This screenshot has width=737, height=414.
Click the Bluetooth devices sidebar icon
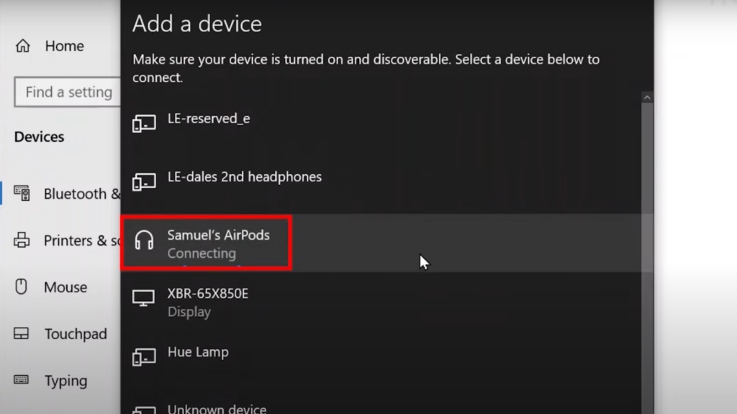(22, 194)
